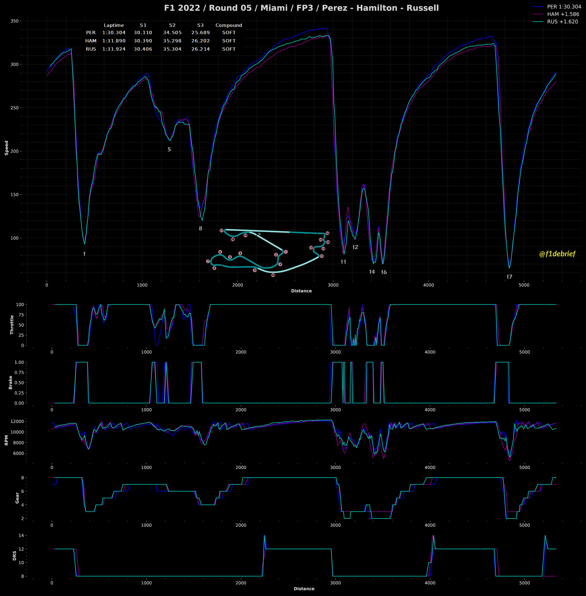The height and width of the screenshot is (596, 586).
Task: Click corner label 8 on speed chart
Action: (x=200, y=229)
